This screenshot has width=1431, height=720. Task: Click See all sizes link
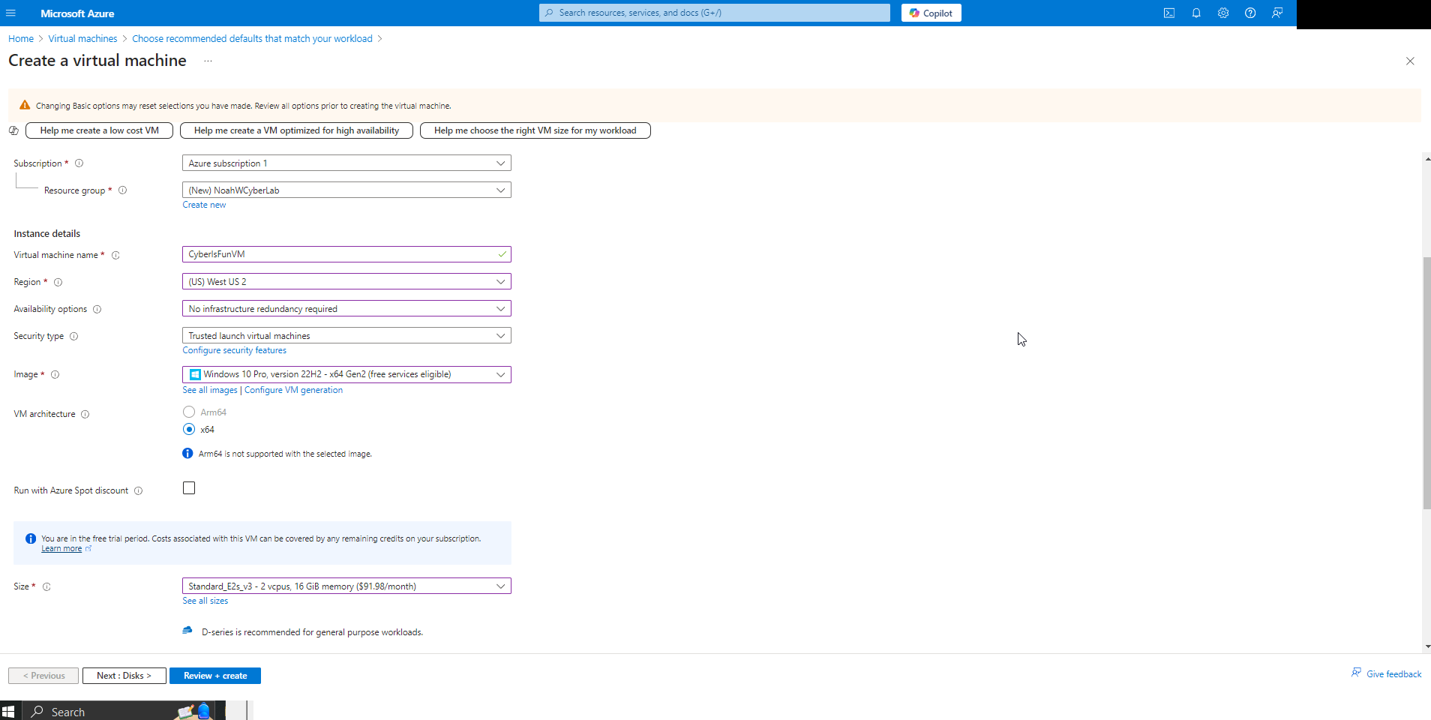click(205, 601)
